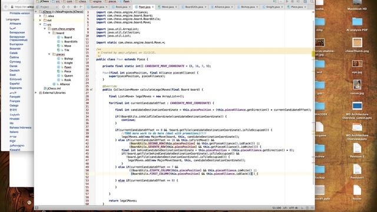Open the Move.java editor tab
This screenshot has width=377, height=212.
click(x=167, y=7)
